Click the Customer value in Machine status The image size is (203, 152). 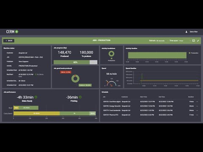click(x=23, y=53)
